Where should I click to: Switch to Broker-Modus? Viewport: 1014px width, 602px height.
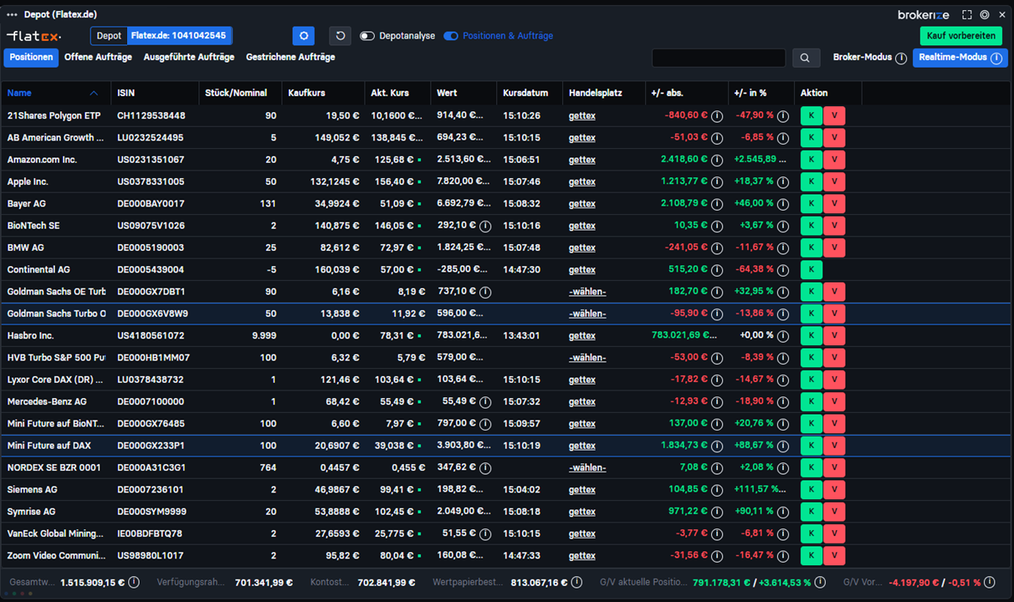click(x=863, y=58)
